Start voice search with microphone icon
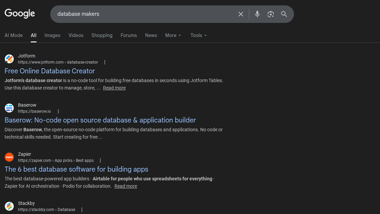This screenshot has width=380, height=214. 257,14
